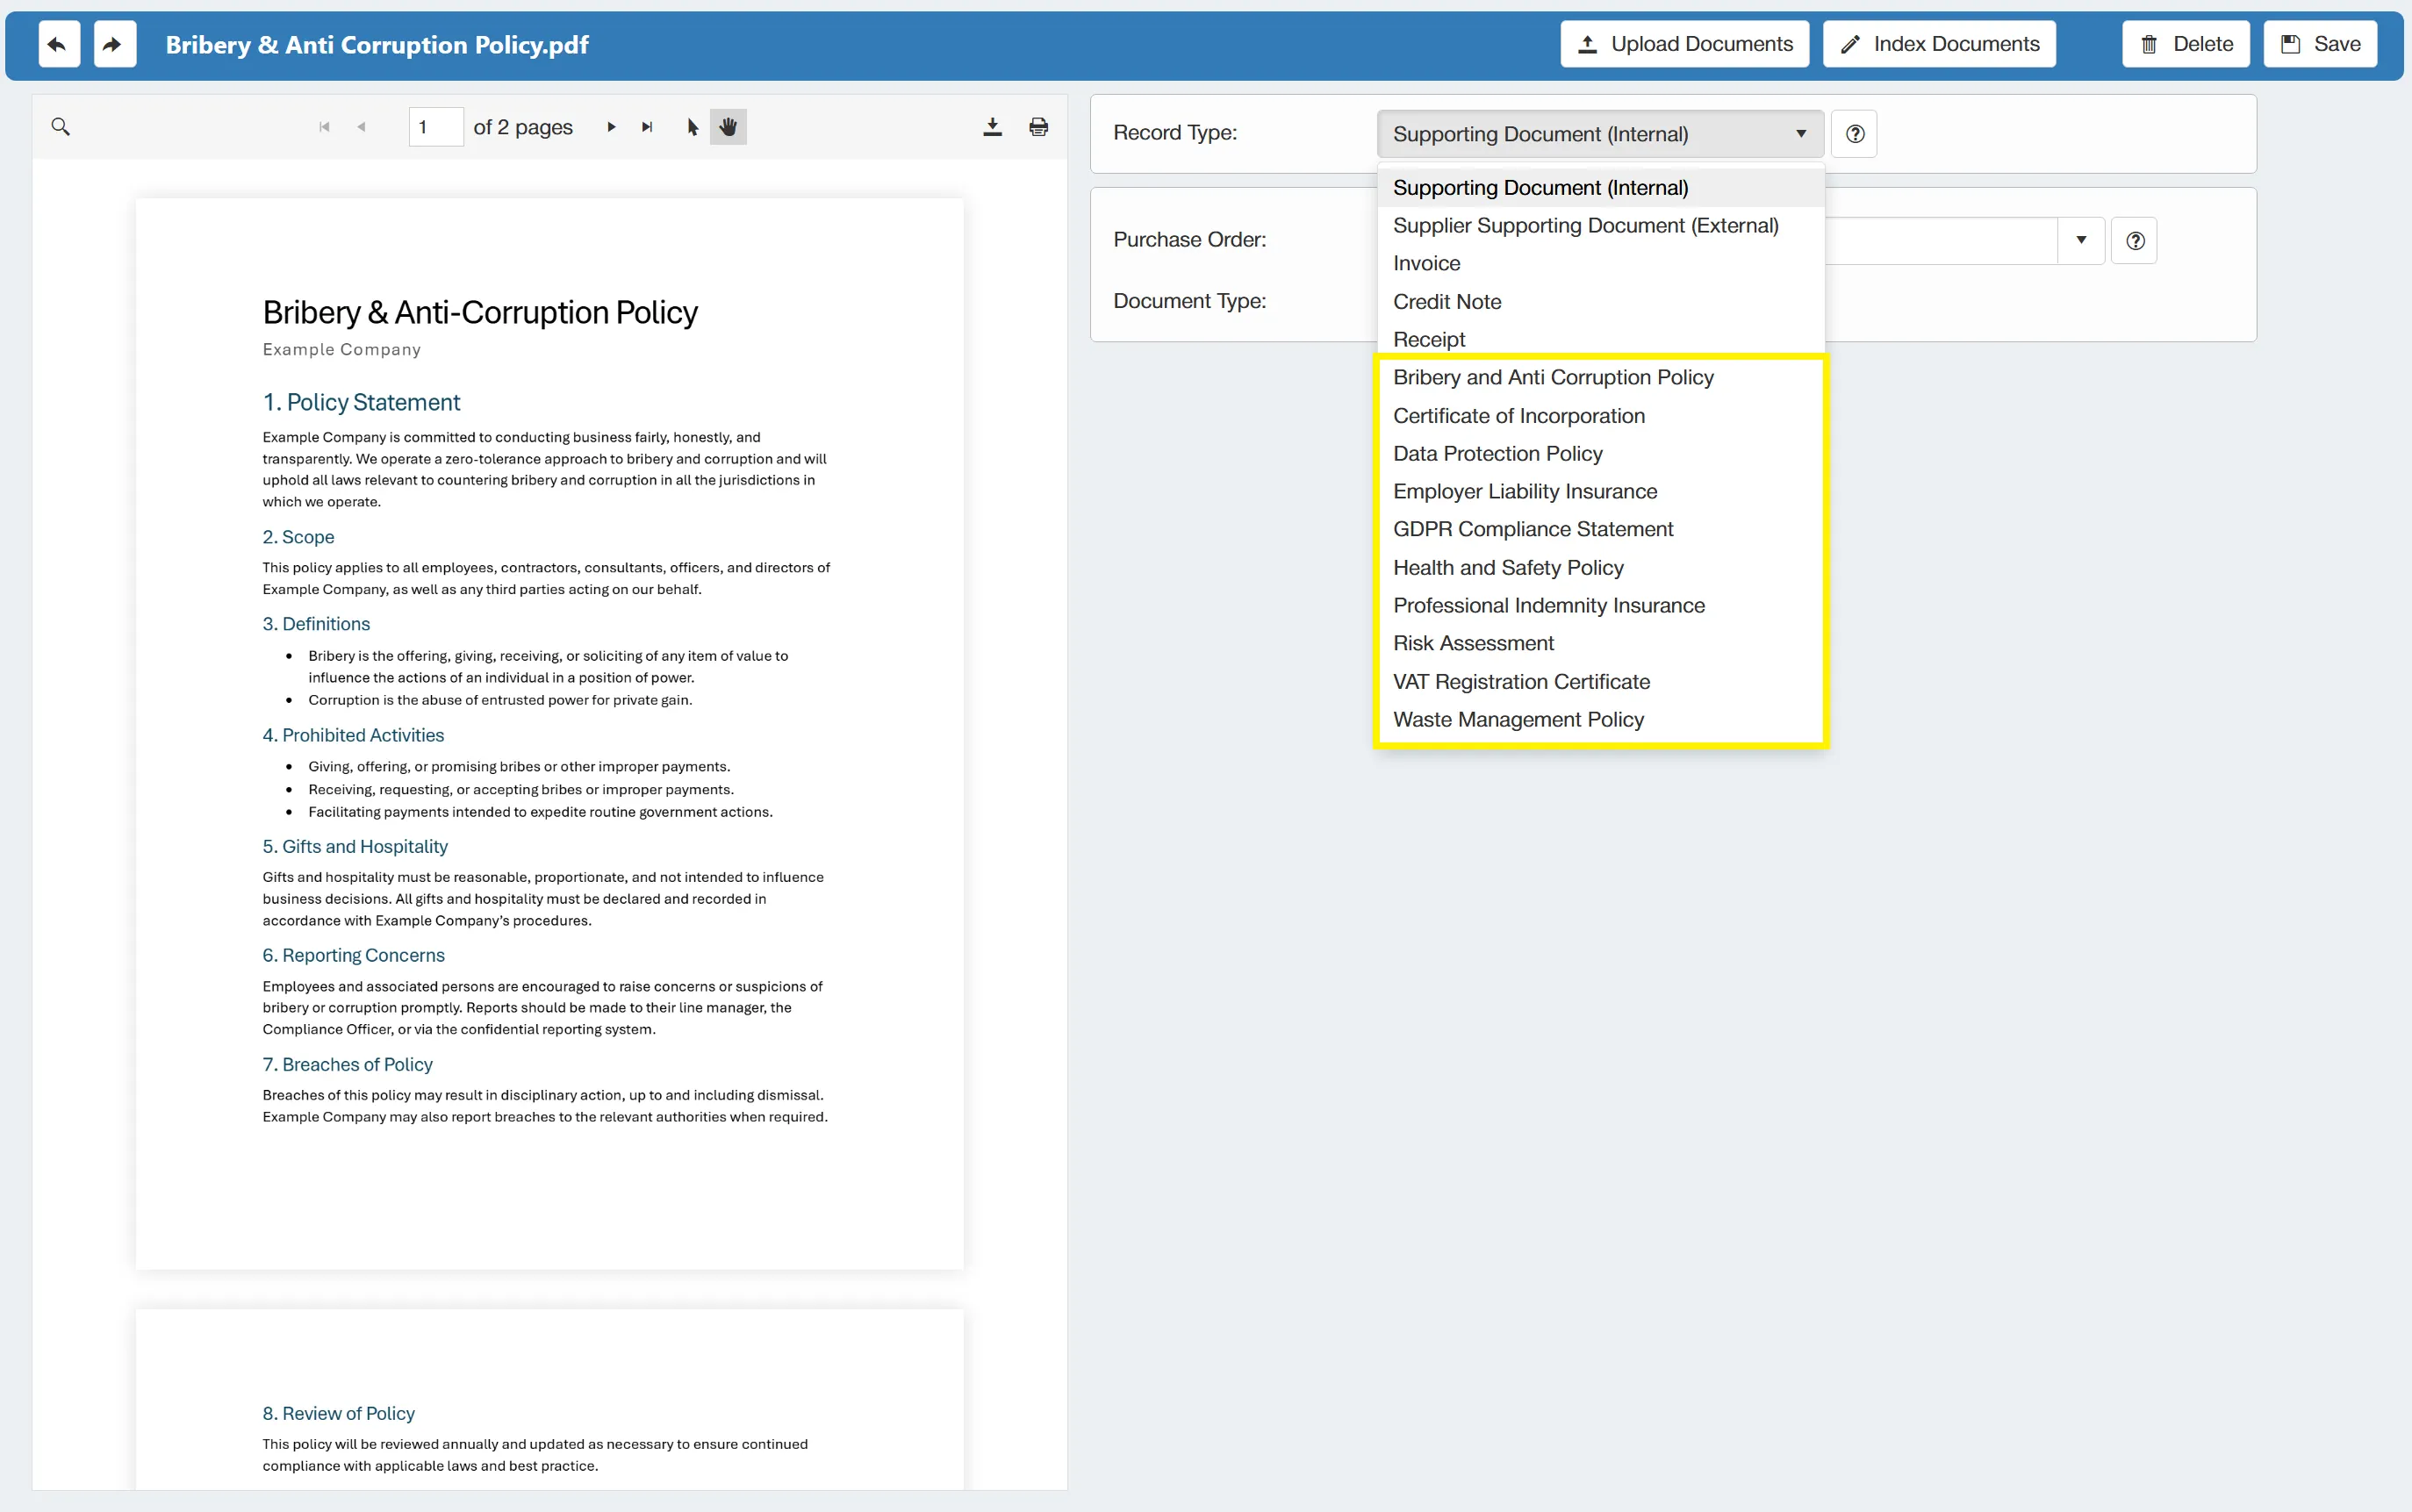Image resolution: width=2412 pixels, height=1512 pixels.
Task: Expand the Purchase Order dropdown arrow
Action: pos(2081,241)
